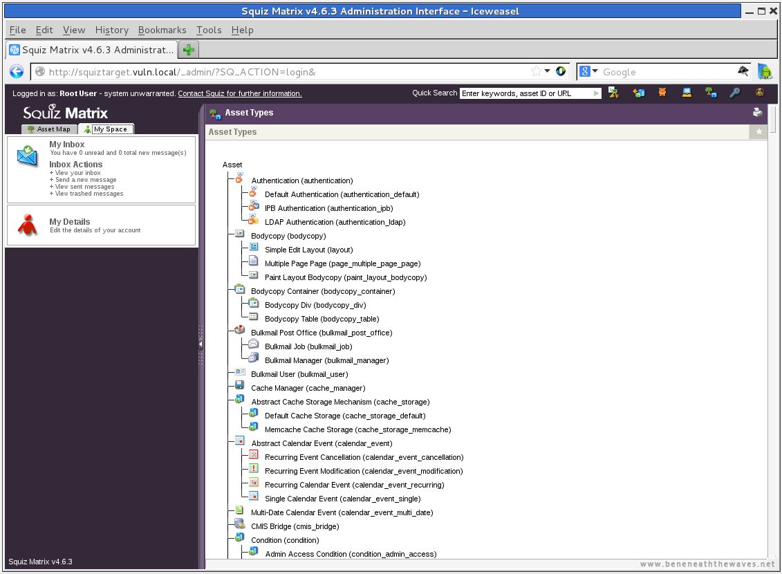
Task: Click the Bodycopy (bodycopy) text
Action: click(x=288, y=236)
